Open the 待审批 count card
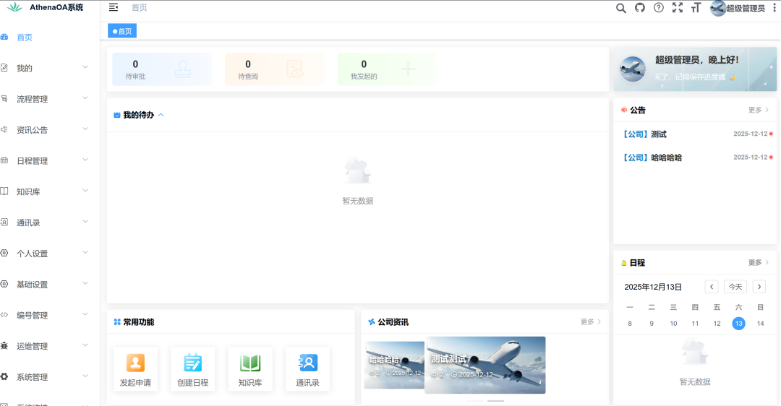781x406 pixels. pos(162,69)
